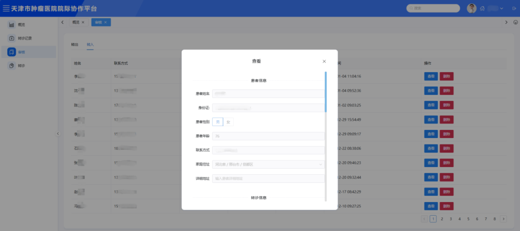Click the 转诊 sidebar icon
The width and height of the screenshot is (520, 231).
coord(12,65)
